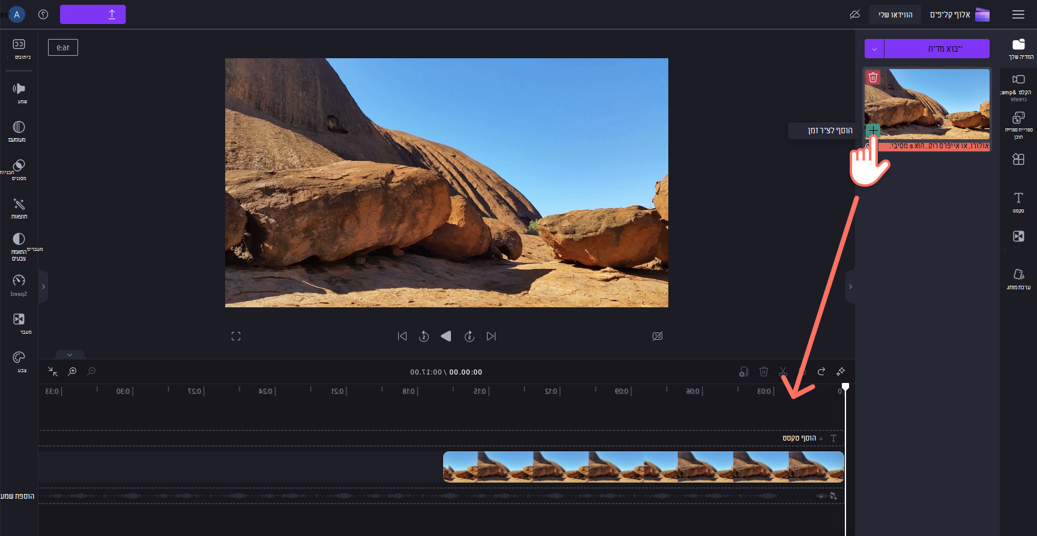Click the music note icon on audio track
1037x536 pixels.
pos(833,496)
